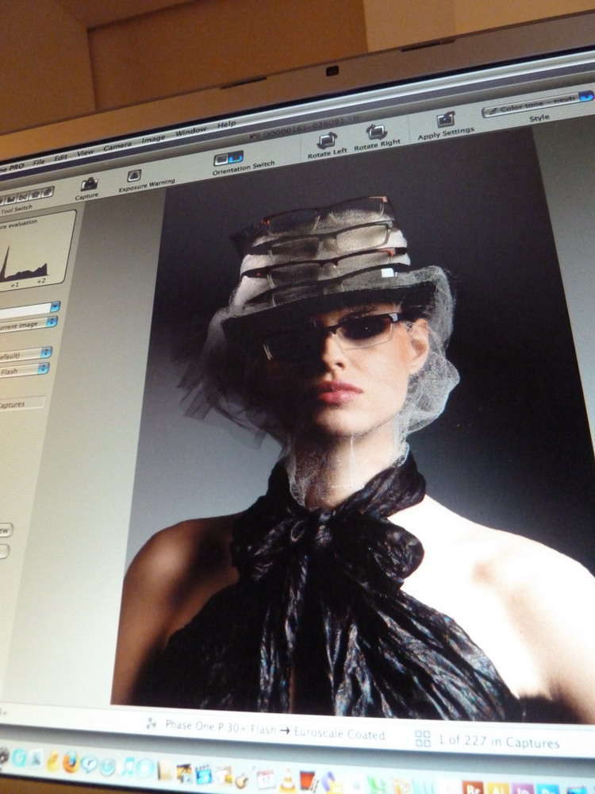Click the Apply Settings icon
The image size is (595, 794).
coord(446,120)
